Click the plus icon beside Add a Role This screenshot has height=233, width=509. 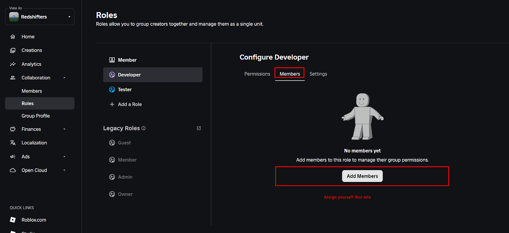(x=112, y=104)
